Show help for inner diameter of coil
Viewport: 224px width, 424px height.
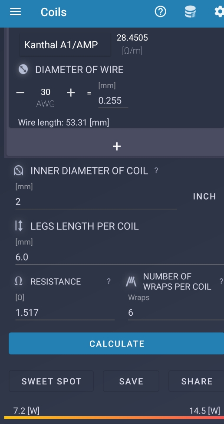156,170
